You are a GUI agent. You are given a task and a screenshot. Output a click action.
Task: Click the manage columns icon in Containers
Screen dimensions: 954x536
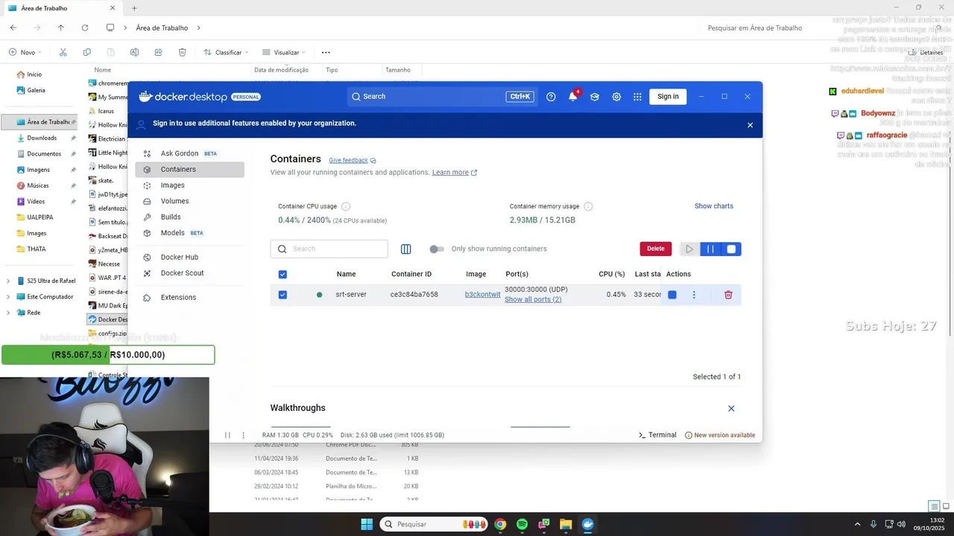[x=406, y=249]
